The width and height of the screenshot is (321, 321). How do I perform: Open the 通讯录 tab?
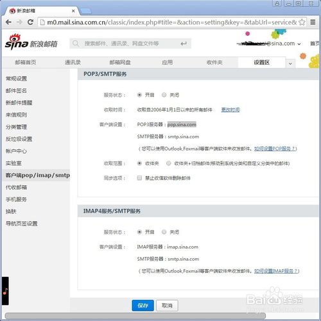click(73, 62)
